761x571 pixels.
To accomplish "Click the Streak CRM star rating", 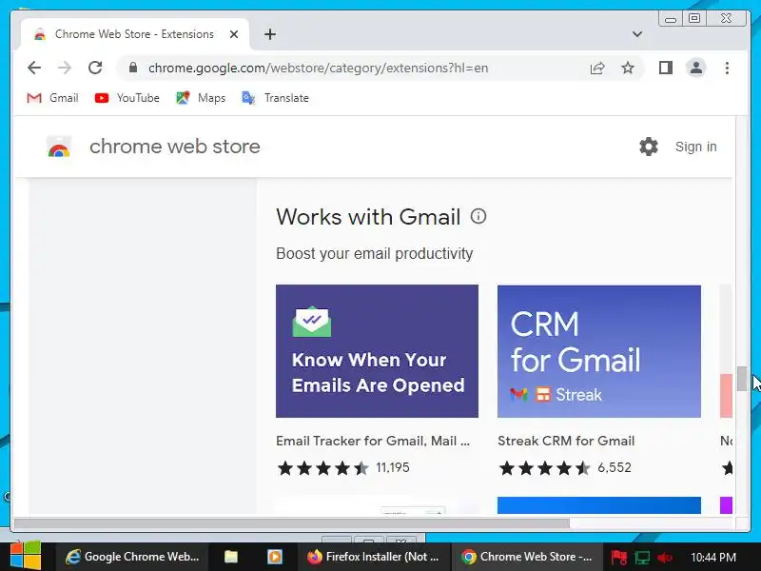I will point(544,468).
